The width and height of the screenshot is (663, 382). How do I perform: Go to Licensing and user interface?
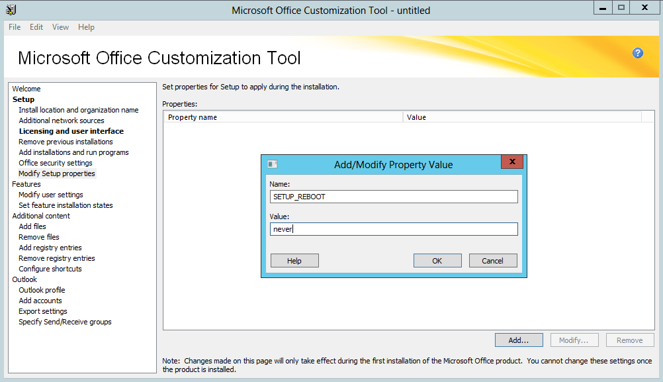71,131
